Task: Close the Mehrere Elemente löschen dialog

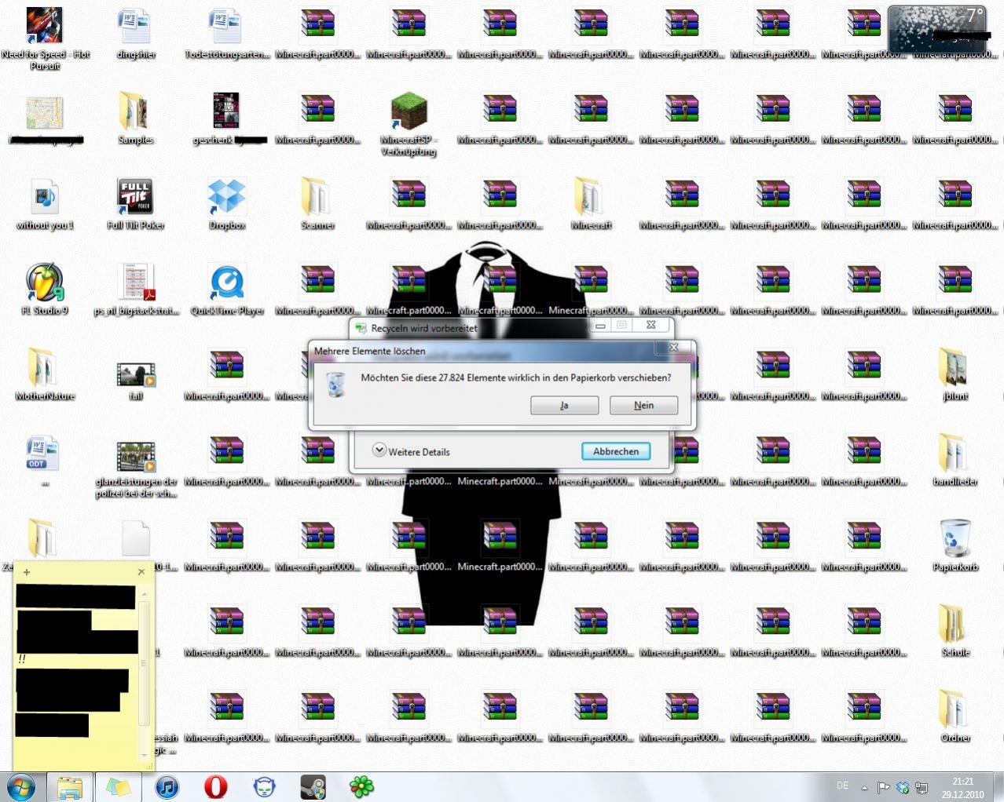Action: 673,347
